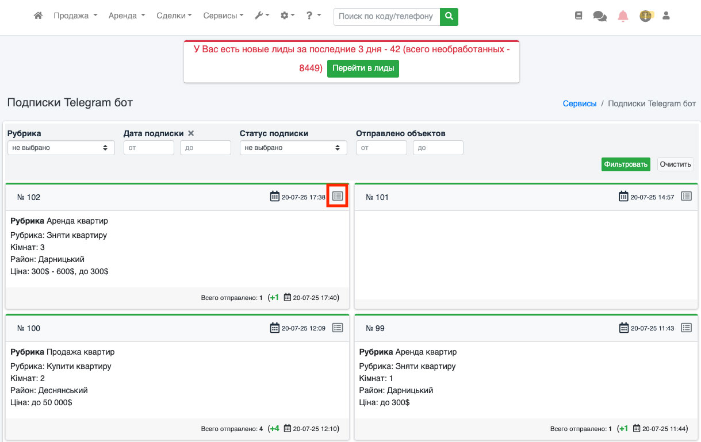Click calendar icon in № 100 header
The height and width of the screenshot is (442, 701).
tap(274, 328)
